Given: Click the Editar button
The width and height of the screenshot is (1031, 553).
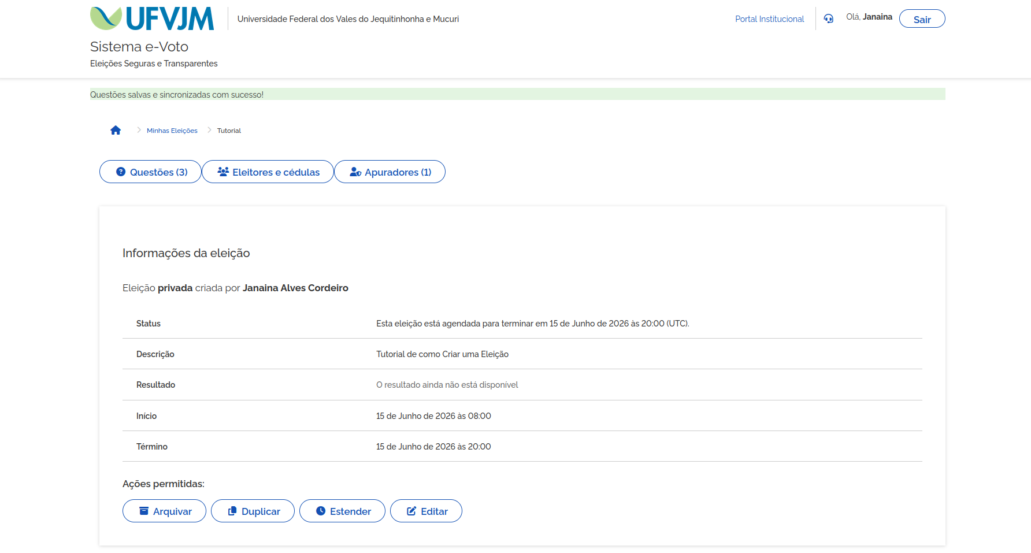Looking at the screenshot, I should tap(426, 511).
